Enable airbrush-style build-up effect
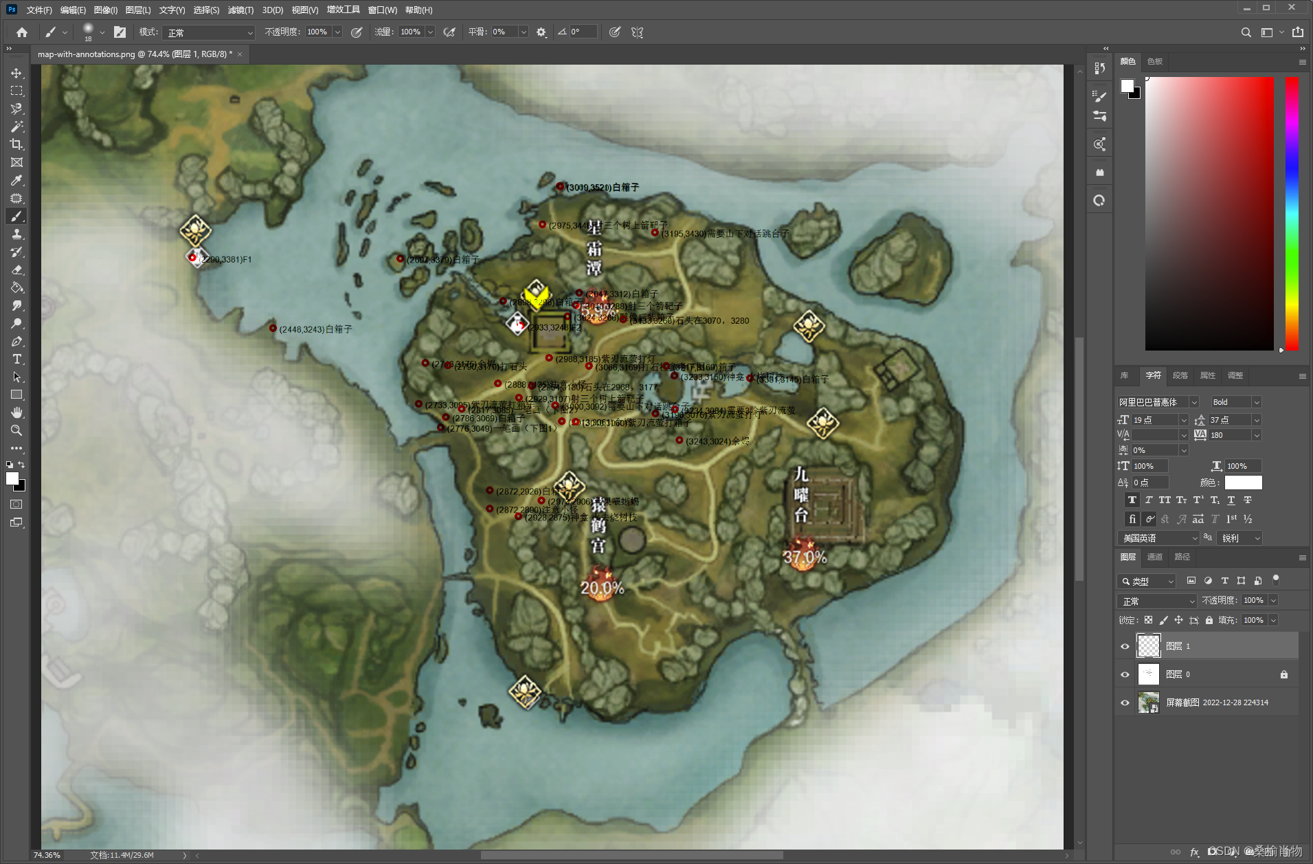Screen dimensions: 1313x864 [449, 32]
